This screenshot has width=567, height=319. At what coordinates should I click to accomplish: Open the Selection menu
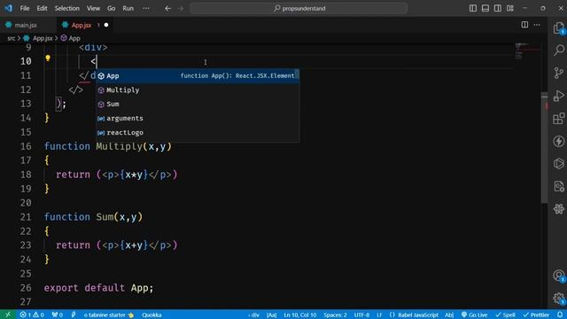[x=67, y=8]
